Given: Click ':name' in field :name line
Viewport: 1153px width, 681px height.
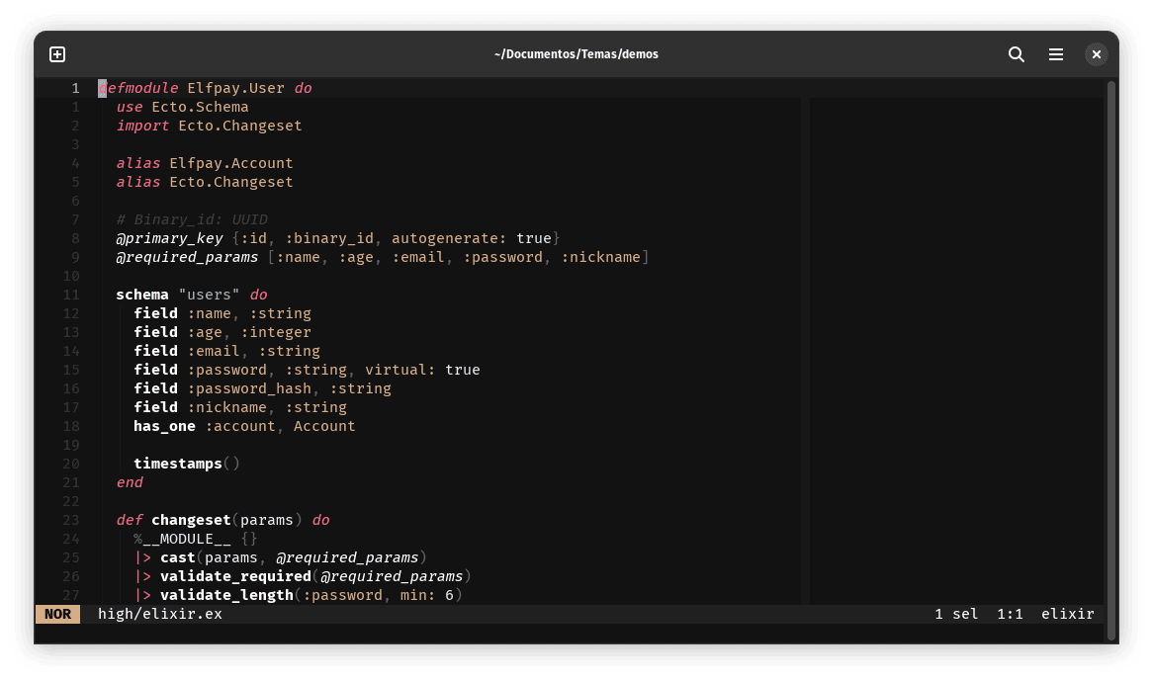Looking at the screenshot, I should [209, 313].
